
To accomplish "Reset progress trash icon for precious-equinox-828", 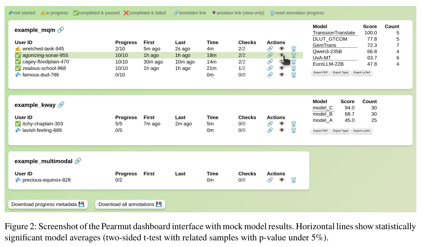I will pos(294,180).
